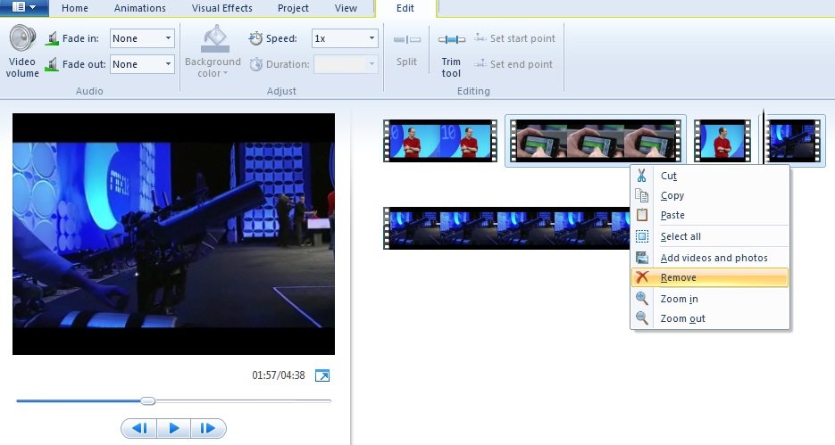835x445 pixels.
Task: Click Set start point
Action: pyautogui.click(x=514, y=38)
